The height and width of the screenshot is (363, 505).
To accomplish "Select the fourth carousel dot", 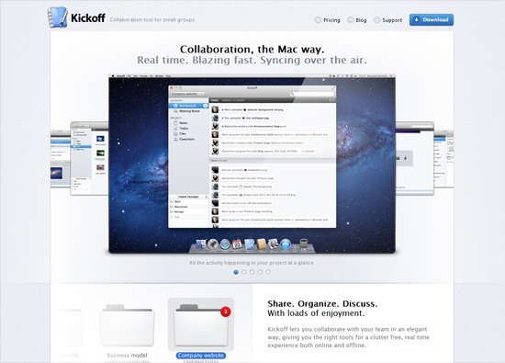I will [260, 272].
